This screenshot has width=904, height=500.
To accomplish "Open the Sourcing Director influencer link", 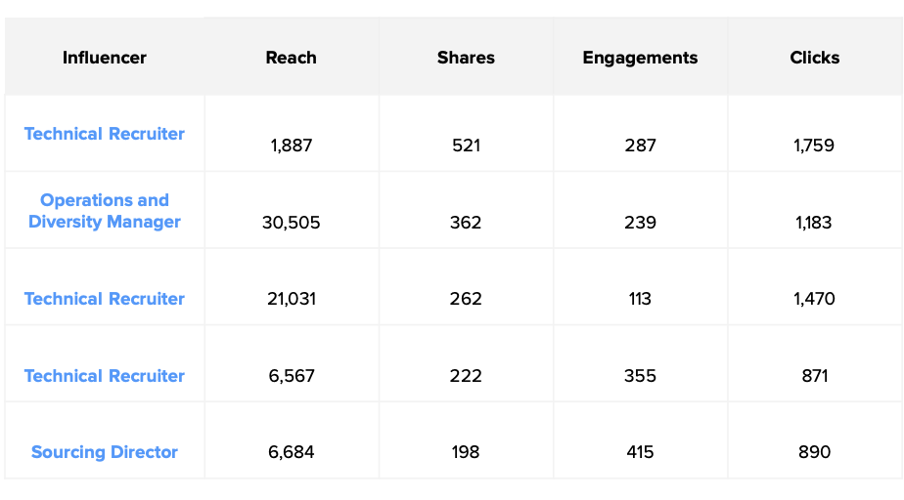I will click(105, 452).
